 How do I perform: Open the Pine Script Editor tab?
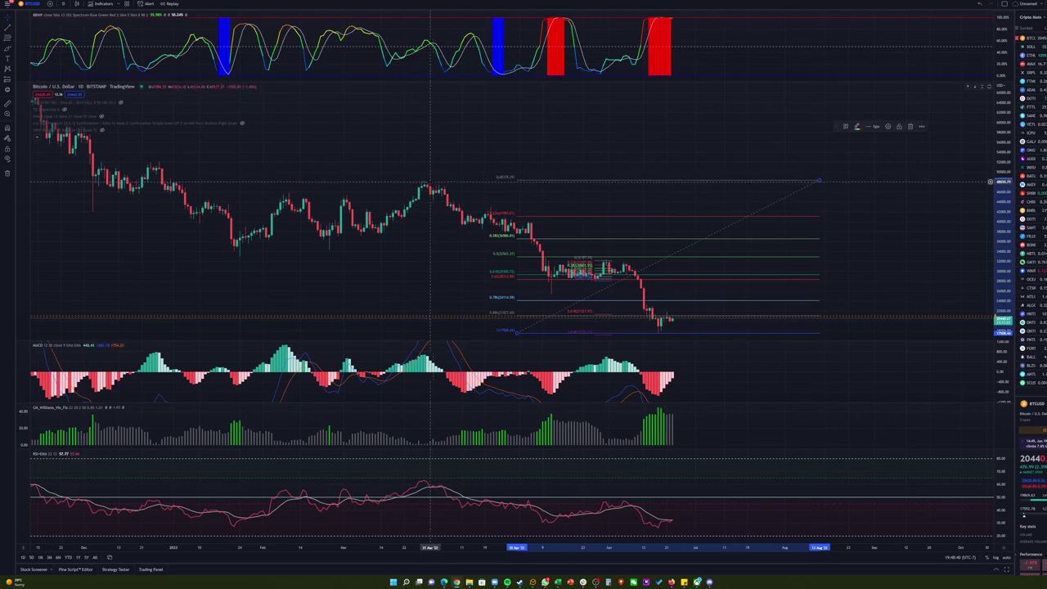(x=75, y=569)
